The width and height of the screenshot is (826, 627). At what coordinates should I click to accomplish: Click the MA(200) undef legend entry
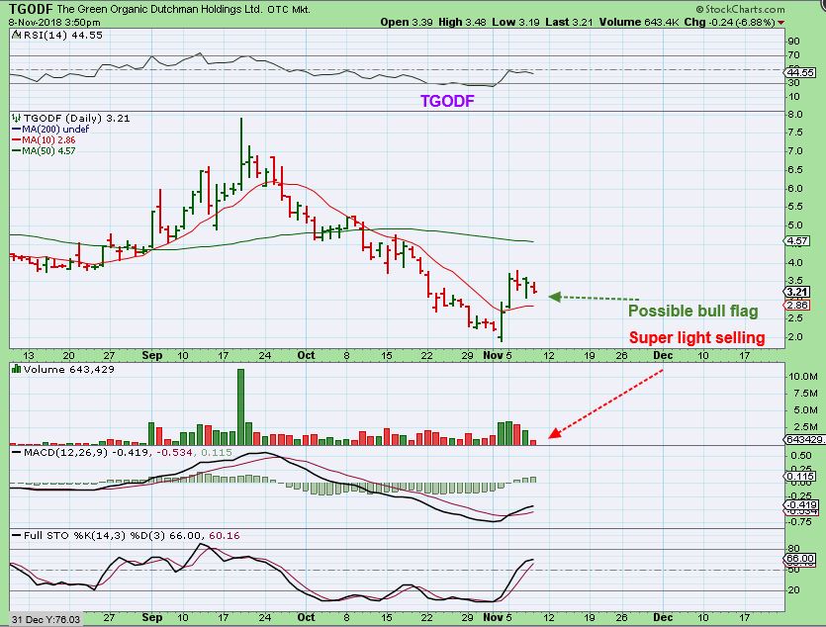[50, 129]
